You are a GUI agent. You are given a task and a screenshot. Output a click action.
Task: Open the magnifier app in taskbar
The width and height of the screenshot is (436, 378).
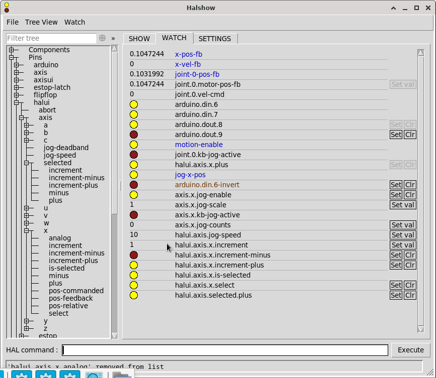[93, 374]
